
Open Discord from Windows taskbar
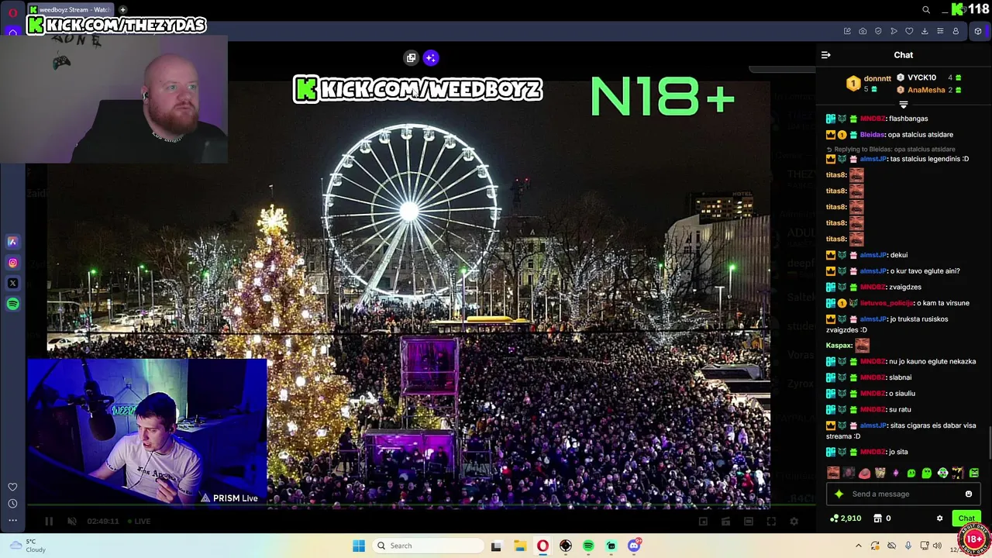634,546
